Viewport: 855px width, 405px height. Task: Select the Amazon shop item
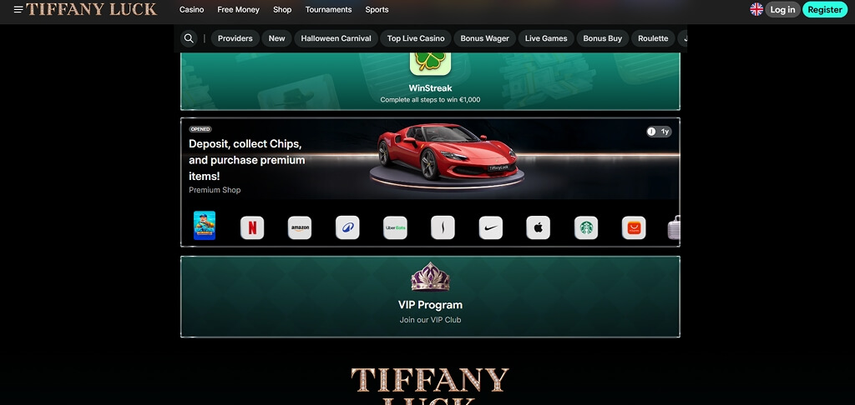(300, 227)
